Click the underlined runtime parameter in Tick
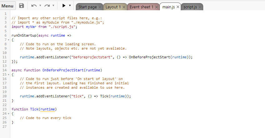 48,109
